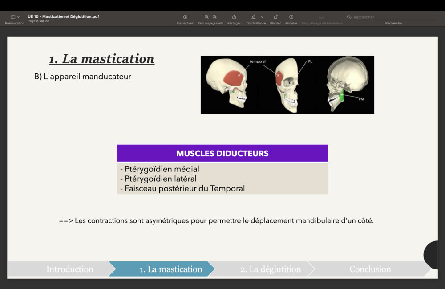Click the Partager share icon
This screenshot has height=289, width=445.
[234, 17]
